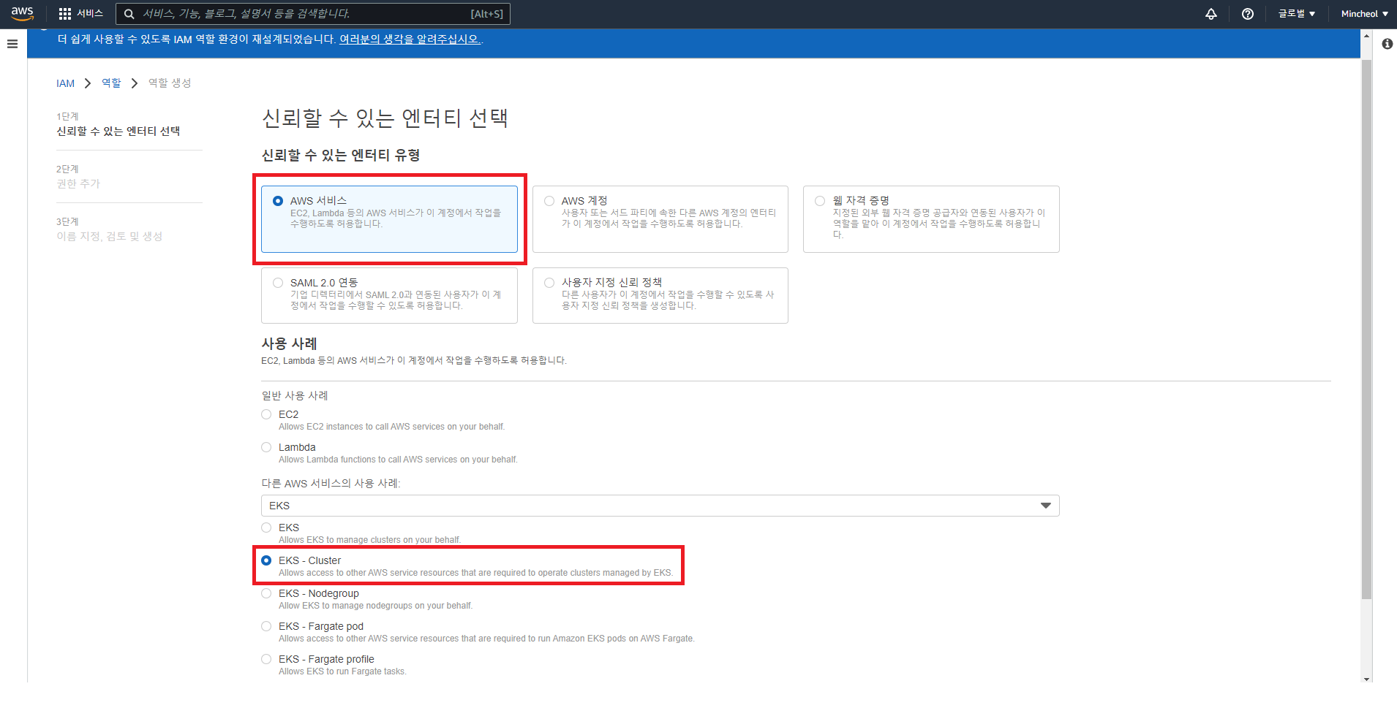
Task: Open the Mincheol account dropdown
Action: pyautogui.click(x=1364, y=14)
